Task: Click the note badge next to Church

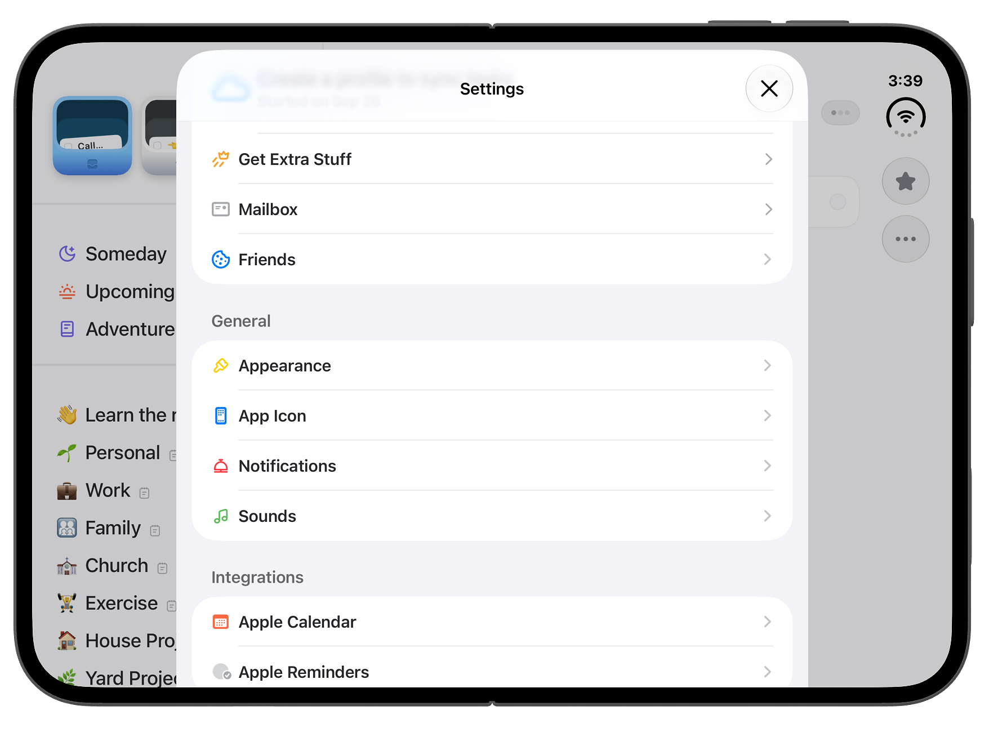Action: [x=162, y=568]
